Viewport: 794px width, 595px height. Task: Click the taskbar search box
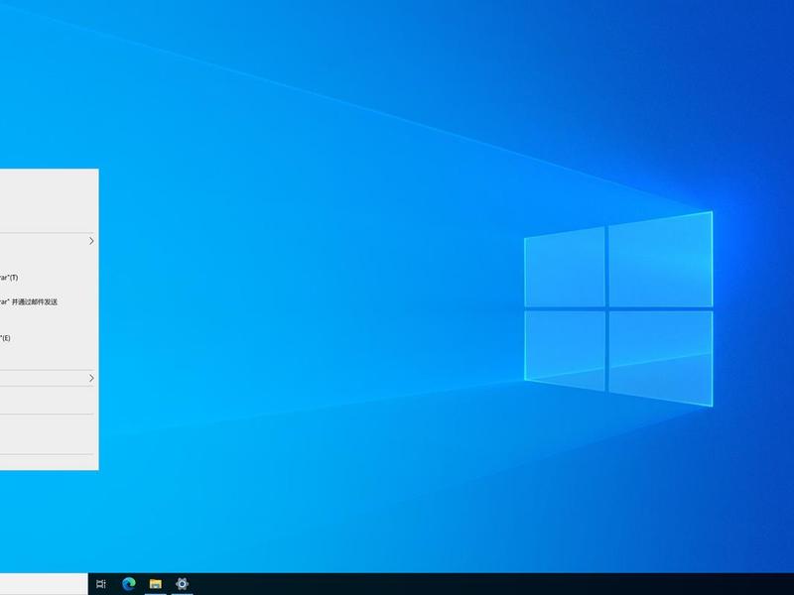[44, 584]
